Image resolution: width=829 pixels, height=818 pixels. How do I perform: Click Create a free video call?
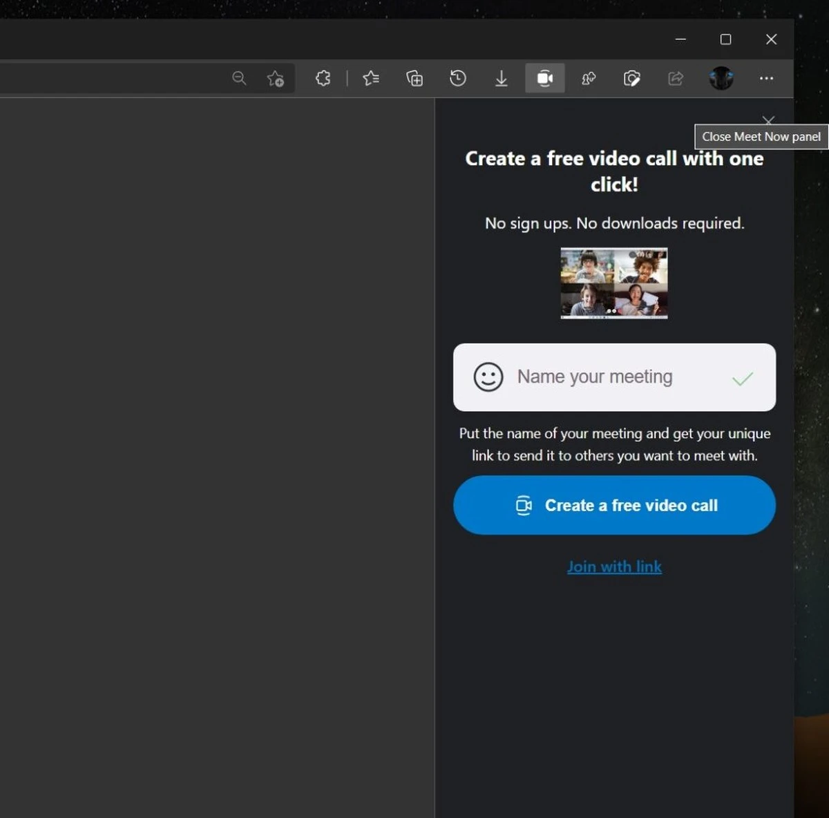coord(614,505)
